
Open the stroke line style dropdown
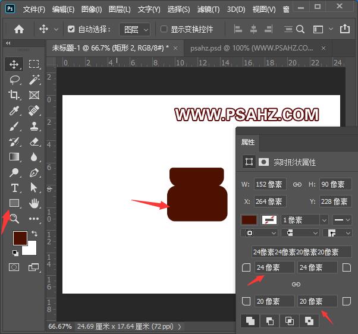(342, 220)
